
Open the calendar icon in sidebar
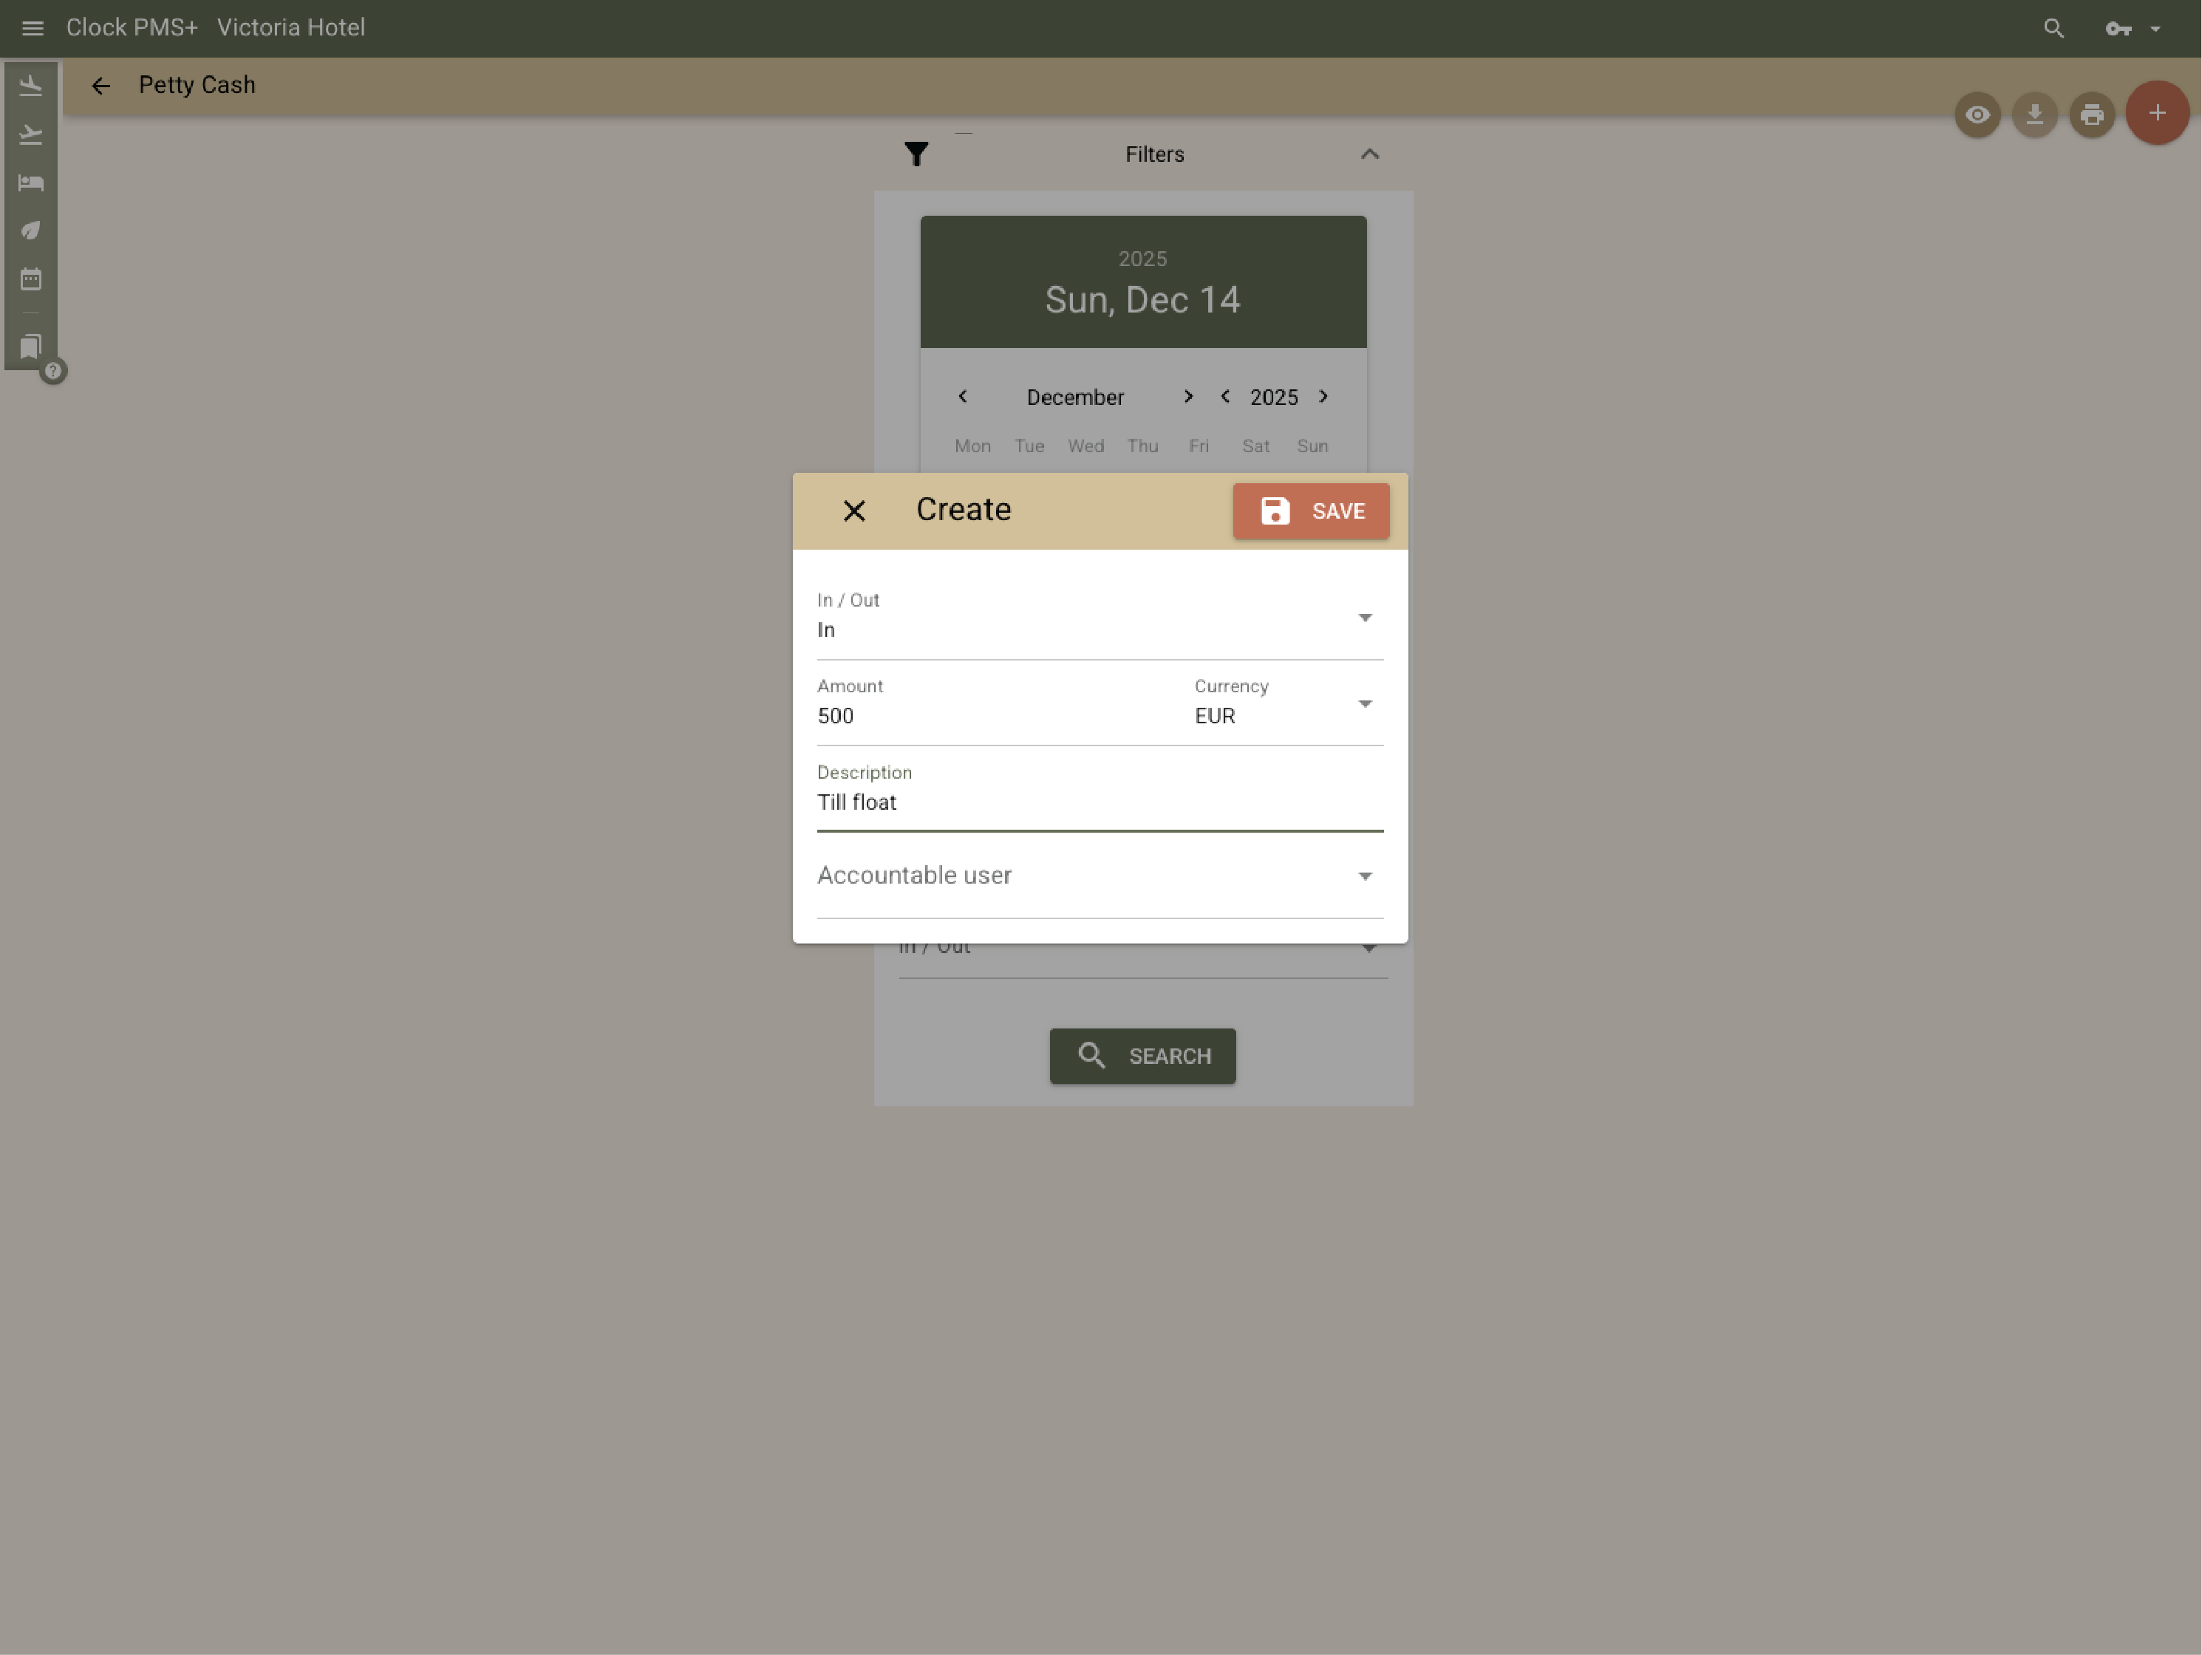tap(31, 279)
